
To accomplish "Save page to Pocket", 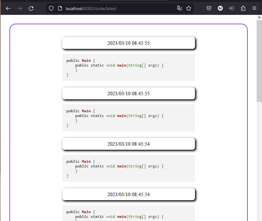I will click(x=209, y=8).
